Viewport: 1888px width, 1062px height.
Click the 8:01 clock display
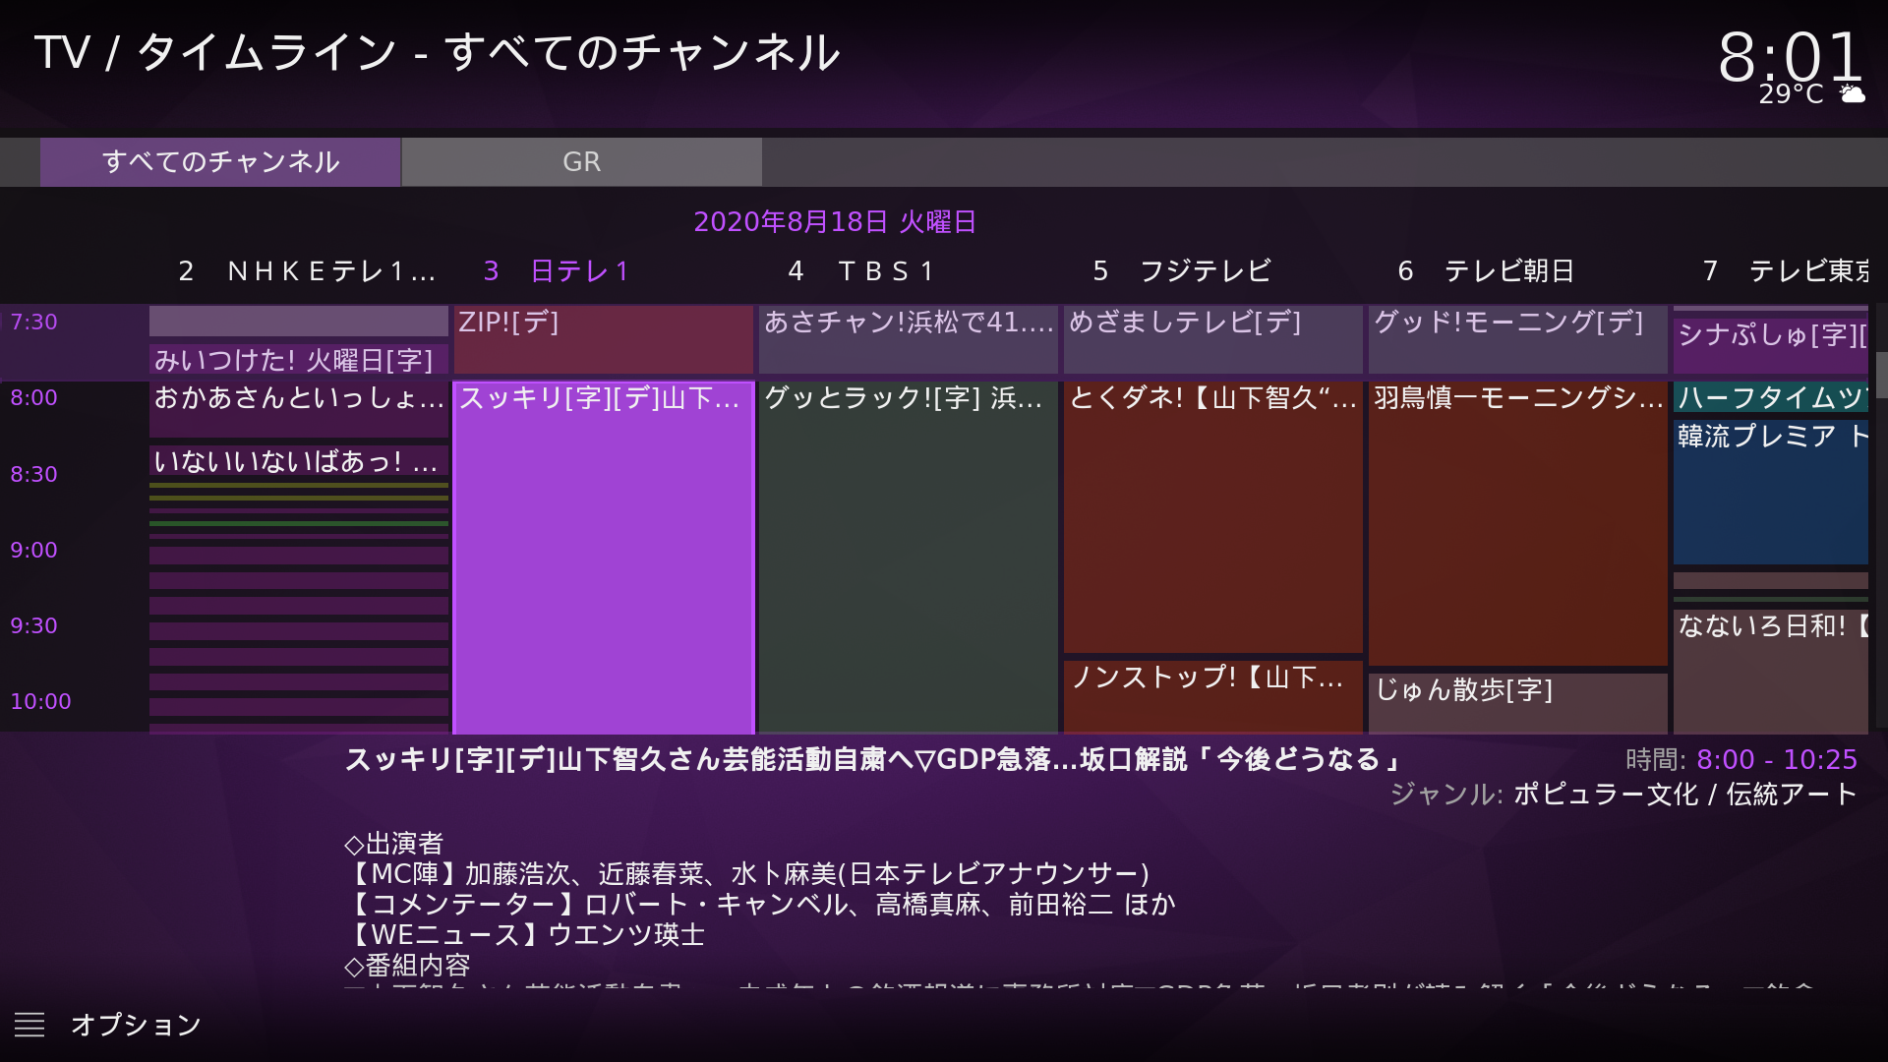(x=1790, y=55)
